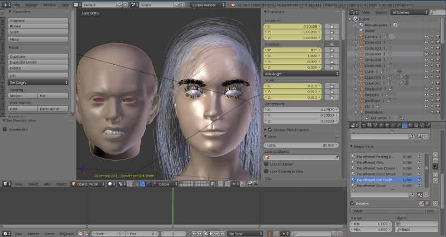Click the Duplicate Linked button
446x237 pixels.
click(x=38, y=62)
